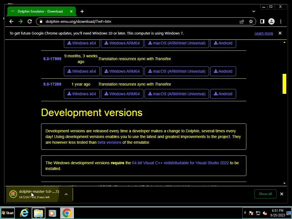Open the 5.0-17269 version link
This screenshot has width=292, height=219.
52,84
